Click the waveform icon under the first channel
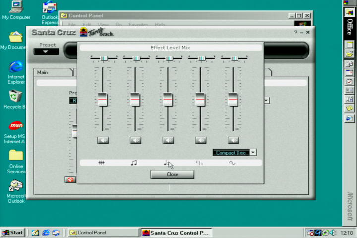The height and width of the screenshot is (238, 357). (x=102, y=163)
